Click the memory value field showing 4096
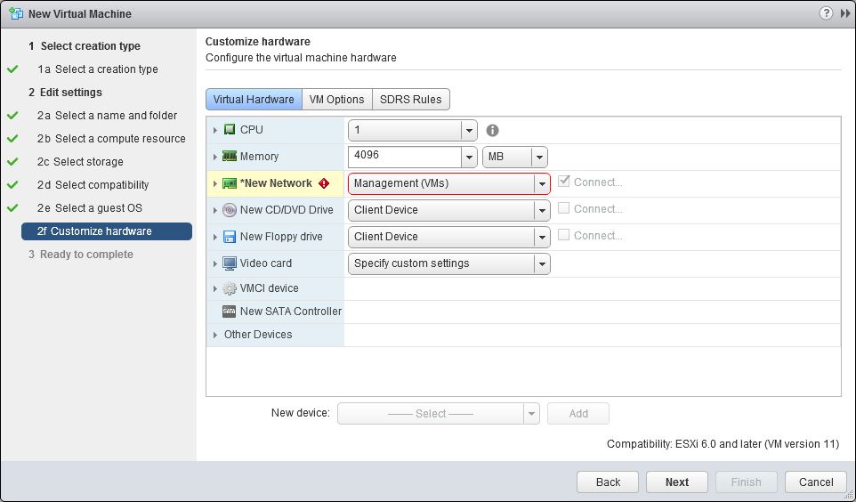The image size is (856, 502). coord(405,158)
